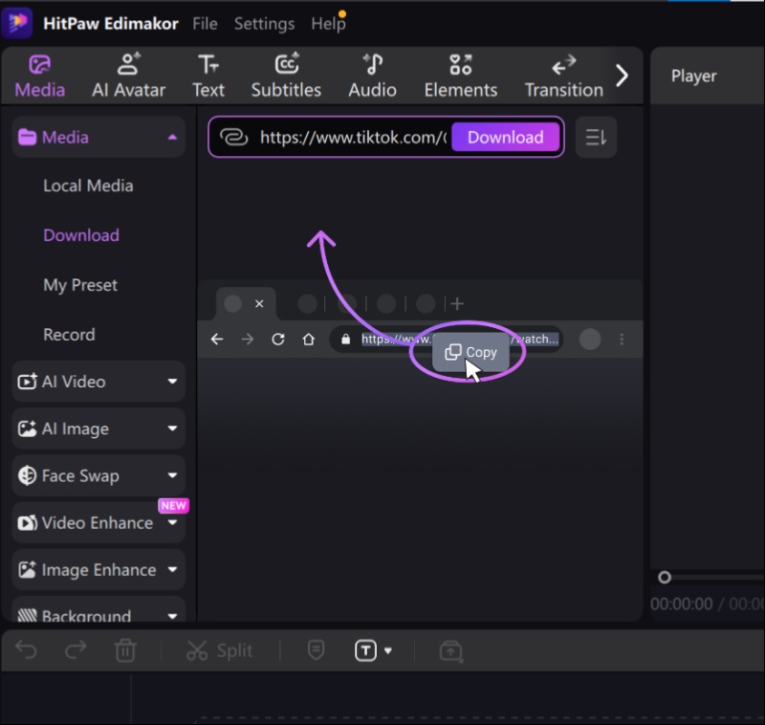Open the sort list icon
This screenshot has width=765, height=725.
tap(596, 137)
